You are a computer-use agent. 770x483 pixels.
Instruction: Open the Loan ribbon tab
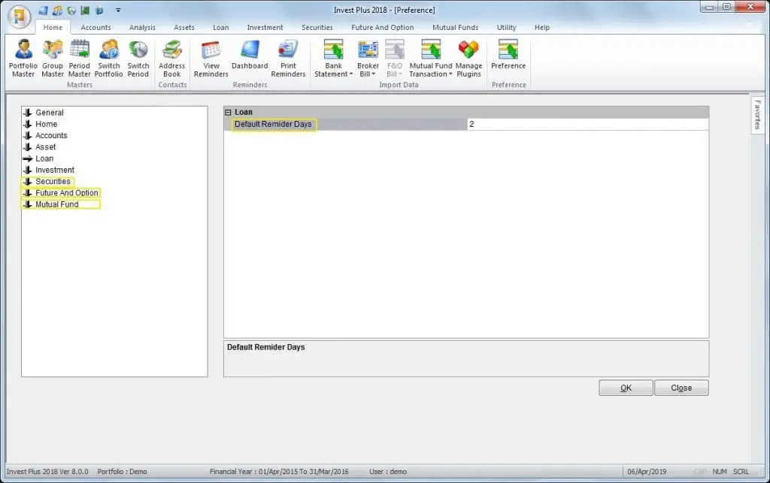click(220, 28)
